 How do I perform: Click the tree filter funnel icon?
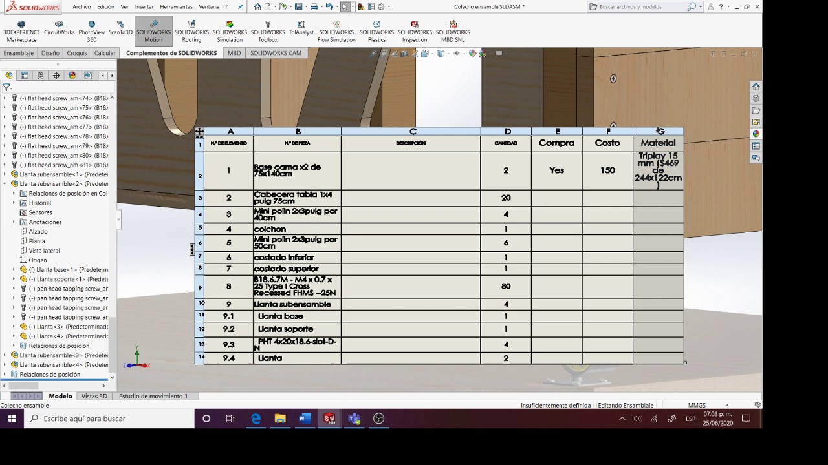(x=6, y=87)
